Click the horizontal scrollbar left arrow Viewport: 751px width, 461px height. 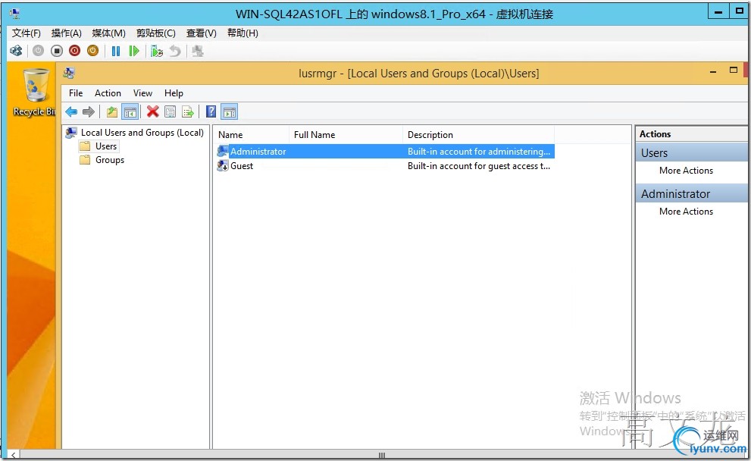14,454
